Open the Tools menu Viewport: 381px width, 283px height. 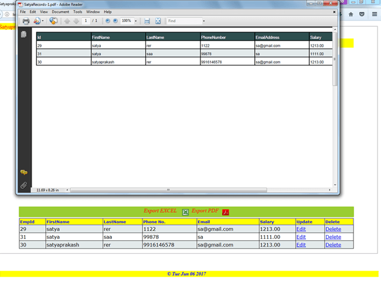(x=78, y=12)
